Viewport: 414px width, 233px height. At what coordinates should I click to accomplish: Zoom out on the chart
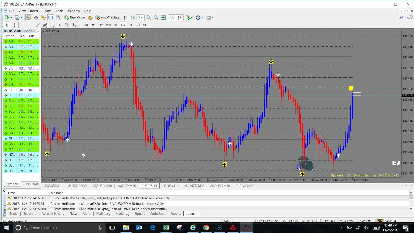(x=156, y=17)
